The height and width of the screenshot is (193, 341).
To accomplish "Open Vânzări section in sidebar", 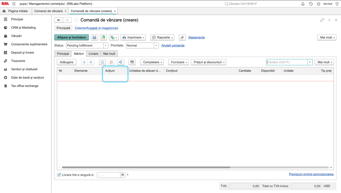I will (x=16, y=36).
